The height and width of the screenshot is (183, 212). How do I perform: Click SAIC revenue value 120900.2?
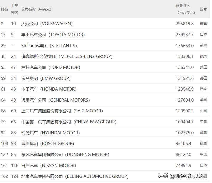point(185,111)
